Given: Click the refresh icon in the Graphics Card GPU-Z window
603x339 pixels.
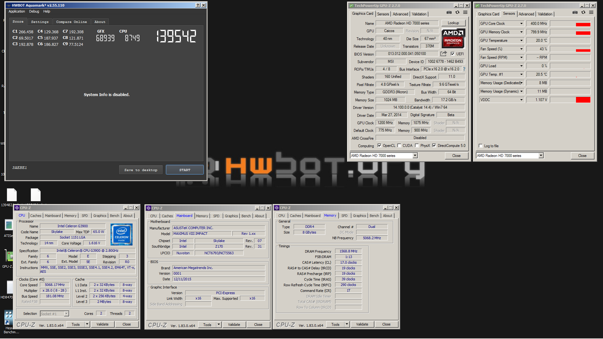Looking at the screenshot, I should tap(457, 13).
